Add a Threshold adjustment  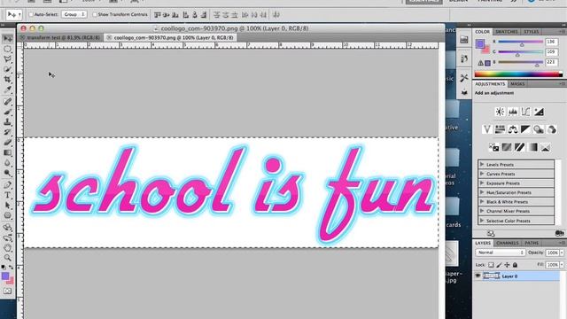520,147
